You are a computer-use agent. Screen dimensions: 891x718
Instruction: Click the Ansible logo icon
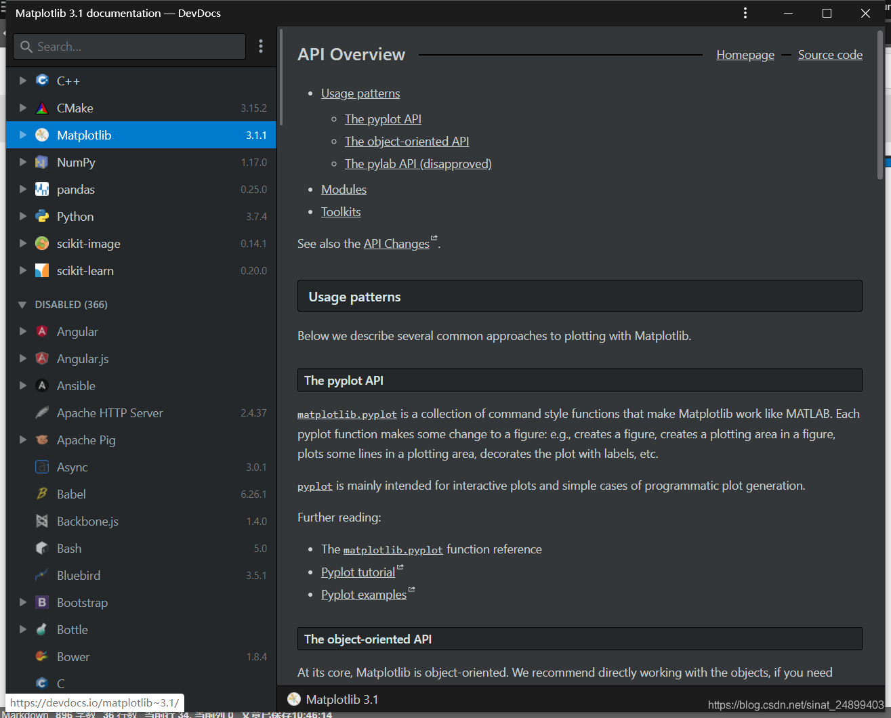coord(42,385)
